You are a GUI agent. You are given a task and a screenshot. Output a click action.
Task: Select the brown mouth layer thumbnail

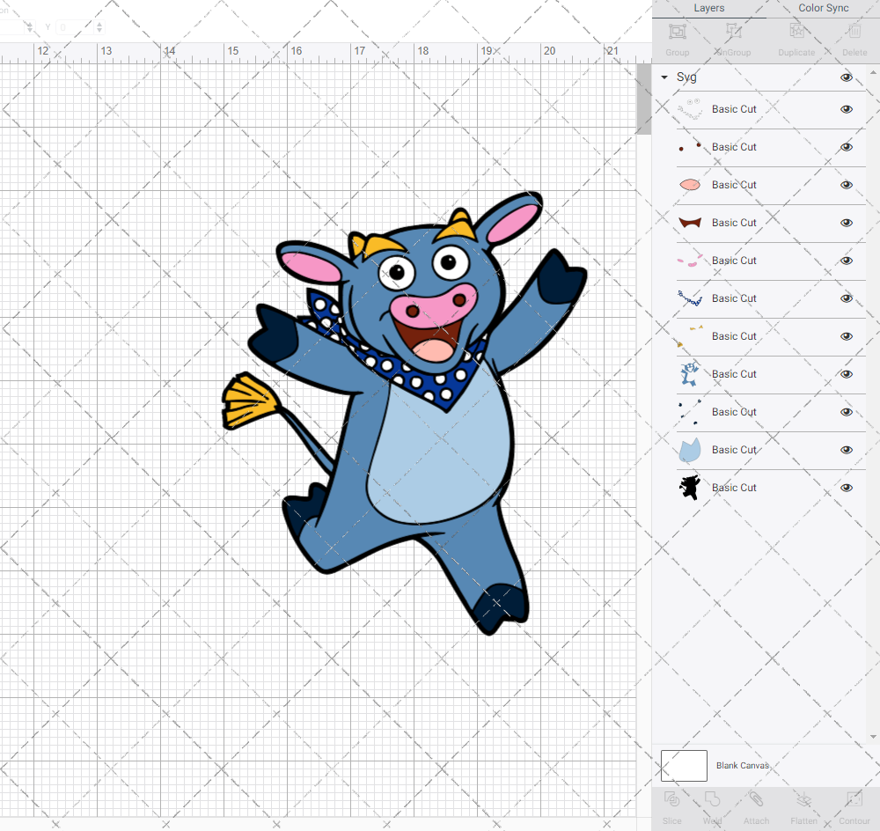click(x=690, y=223)
